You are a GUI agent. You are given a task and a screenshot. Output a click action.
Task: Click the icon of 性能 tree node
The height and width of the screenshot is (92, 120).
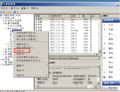[x=6, y=54]
